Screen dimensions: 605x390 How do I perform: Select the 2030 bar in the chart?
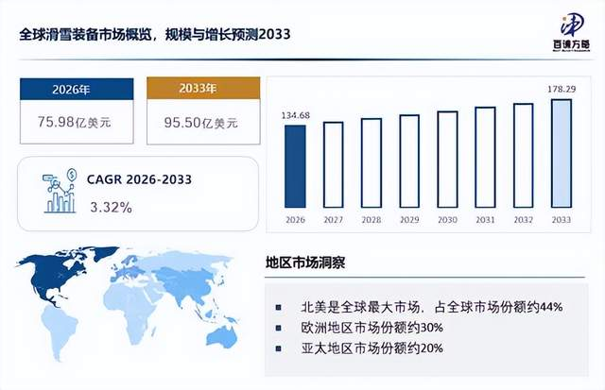(x=447, y=160)
